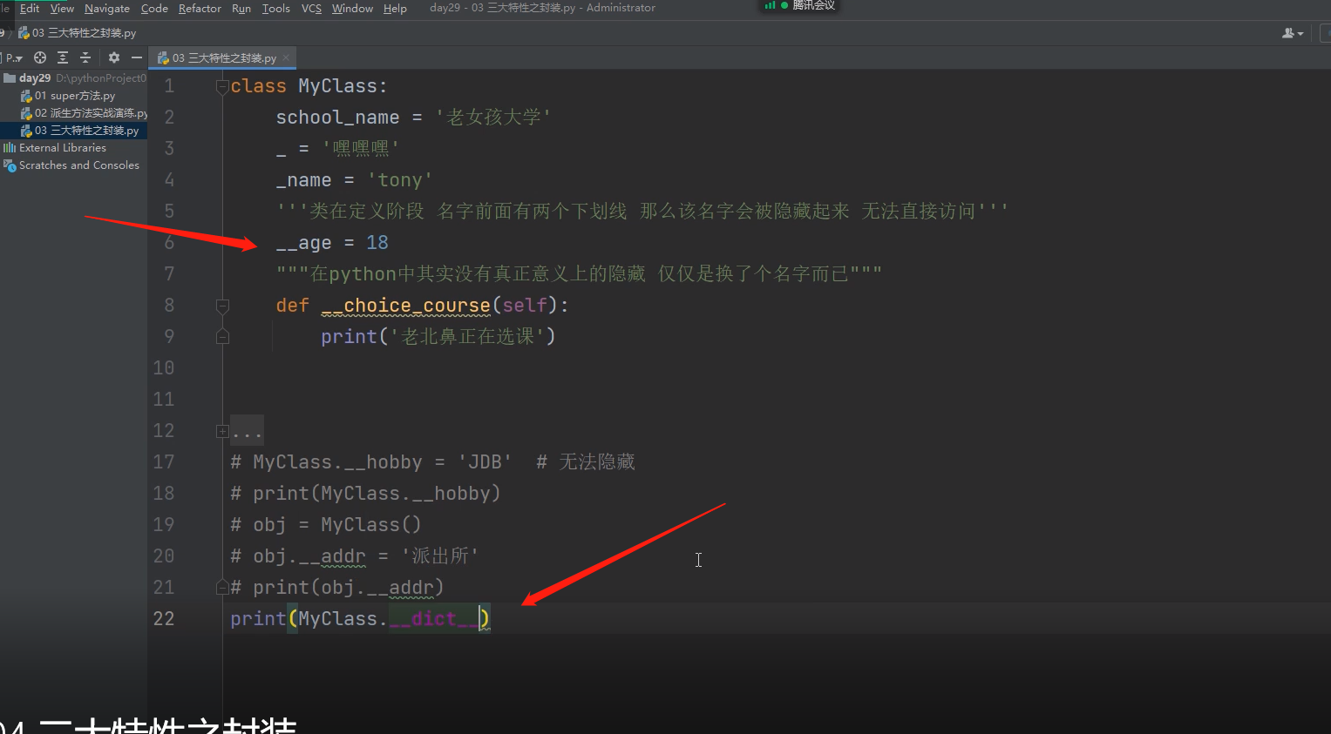Screen dimensions: 1331x734
Task: Expand the folded code region at line 12
Action: pos(222,431)
